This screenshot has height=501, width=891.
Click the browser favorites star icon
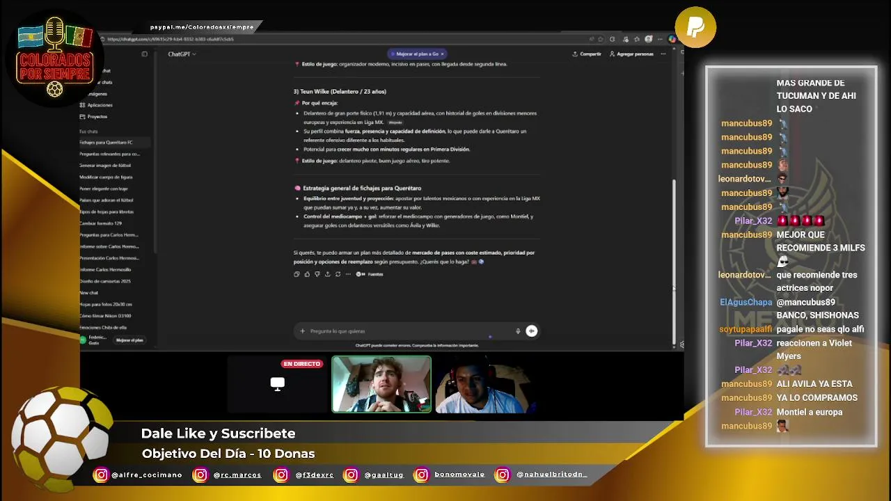(x=602, y=39)
